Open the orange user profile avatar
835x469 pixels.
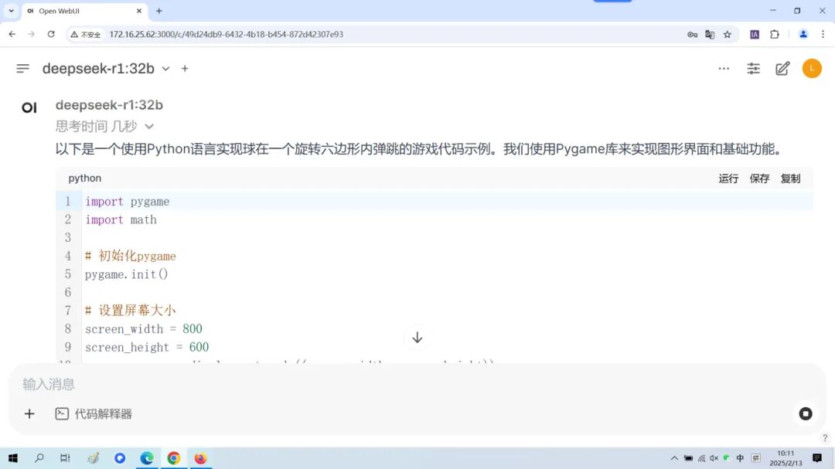coord(812,68)
